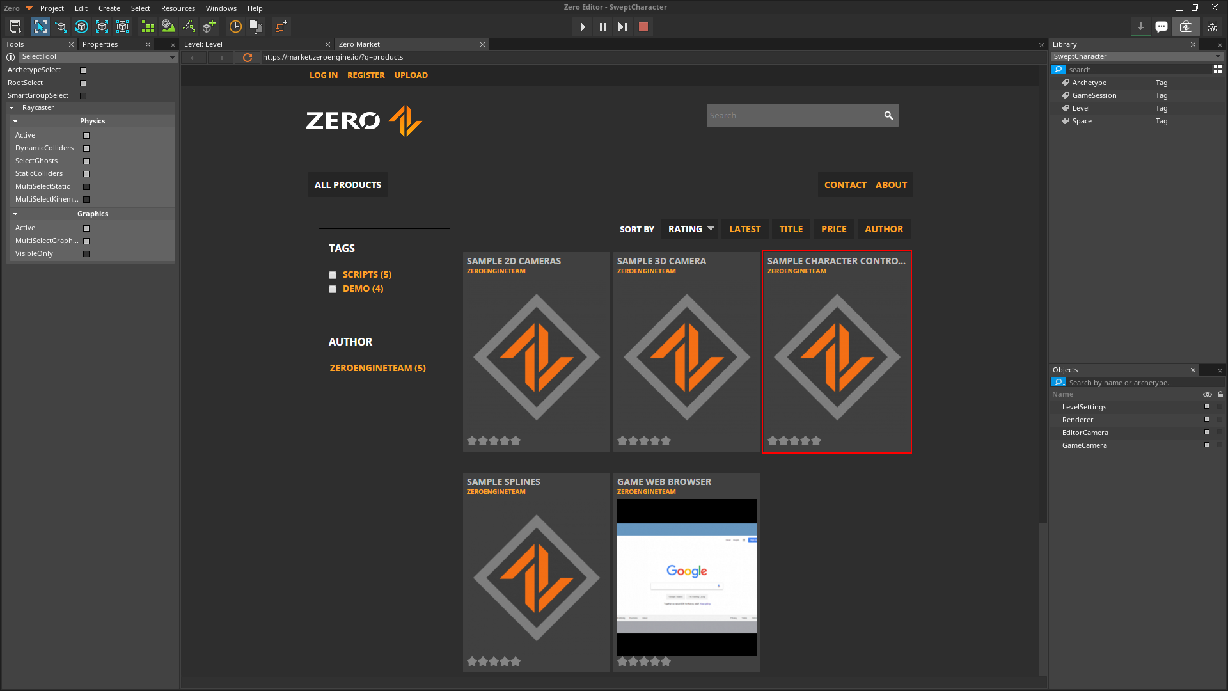Image resolution: width=1228 pixels, height=691 pixels.
Task: Click the browser refresh icon
Action: 248,58
